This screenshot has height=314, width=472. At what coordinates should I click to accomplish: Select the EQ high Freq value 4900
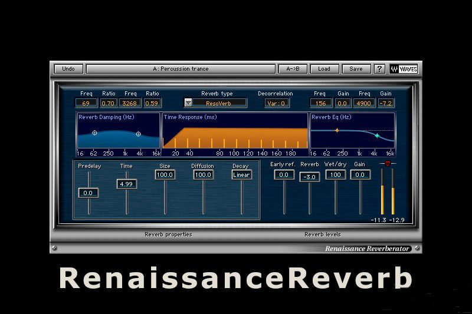click(364, 103)
